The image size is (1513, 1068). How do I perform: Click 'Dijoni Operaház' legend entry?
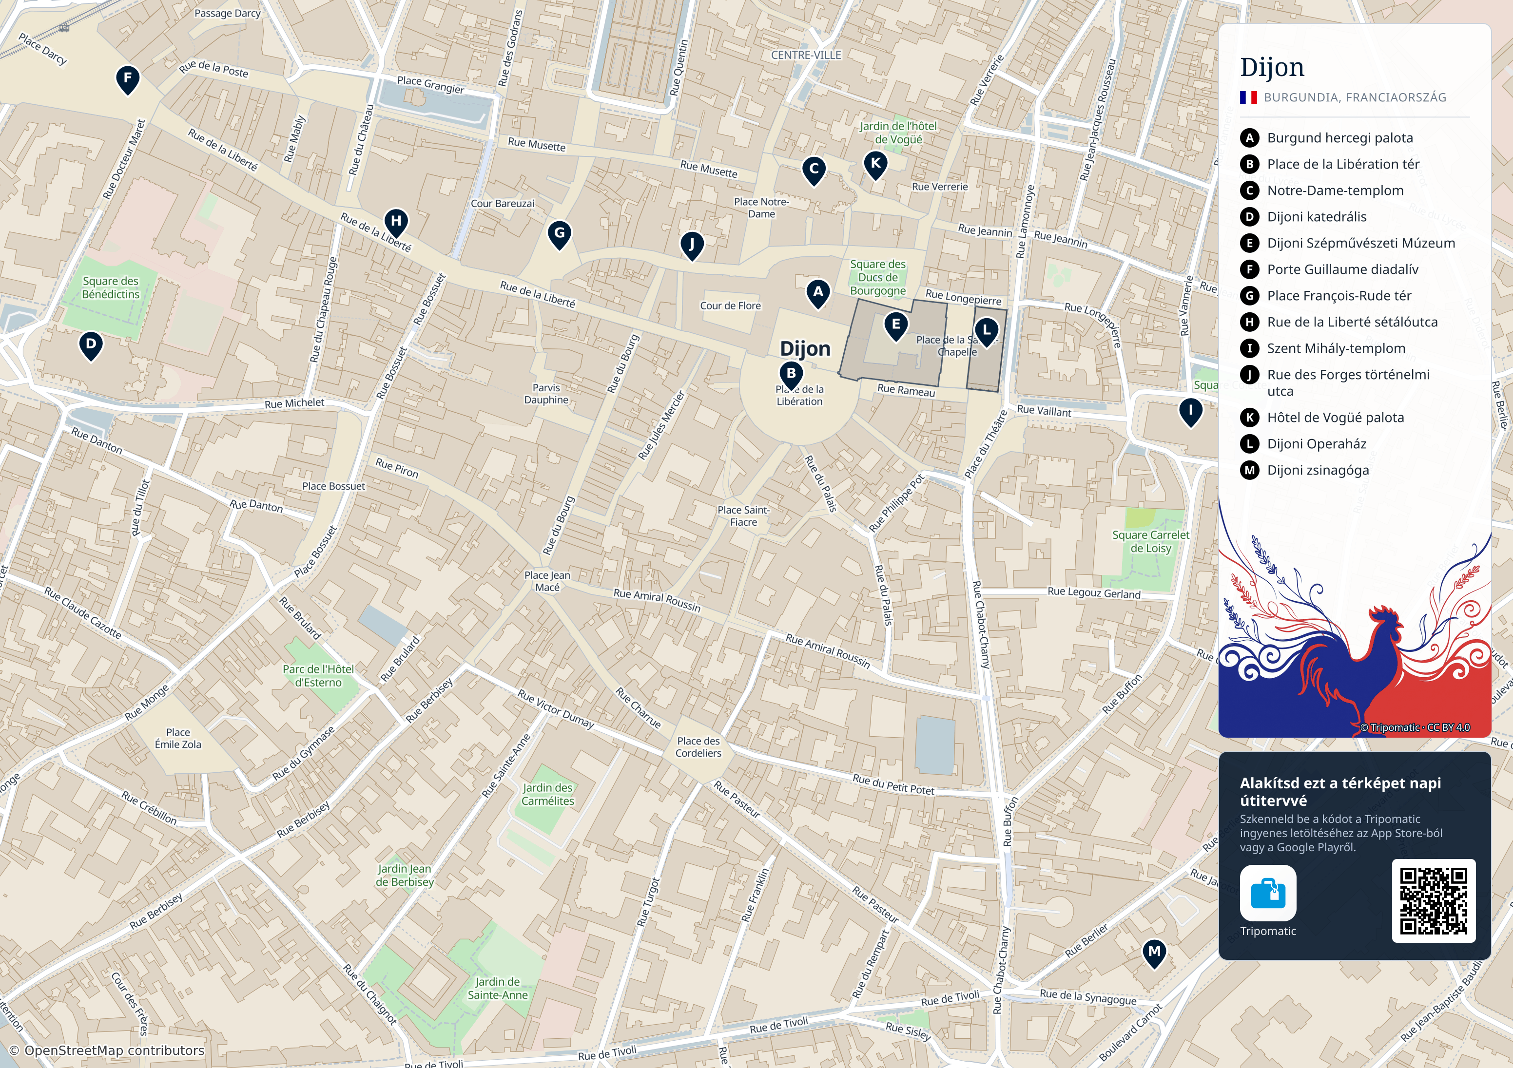pyautogui.click(x=1317, y=444)
